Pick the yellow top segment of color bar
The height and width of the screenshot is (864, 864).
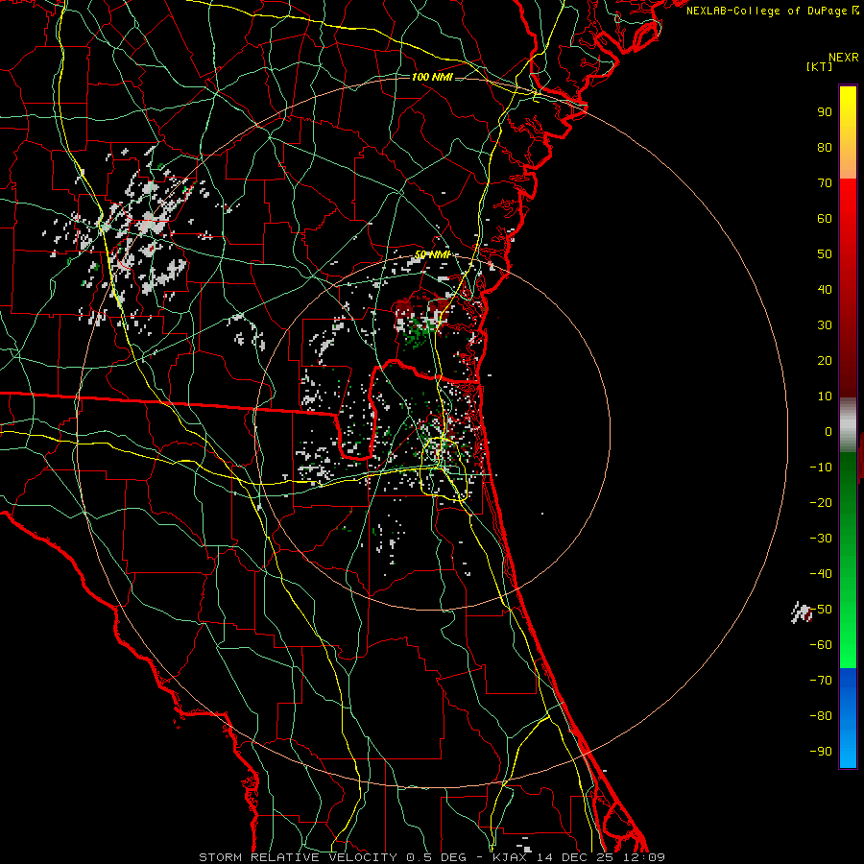848,132
